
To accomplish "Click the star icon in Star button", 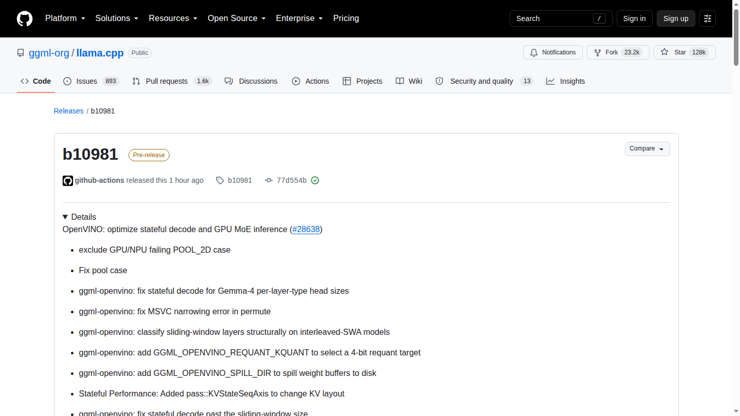I will (x=664, y=52).
